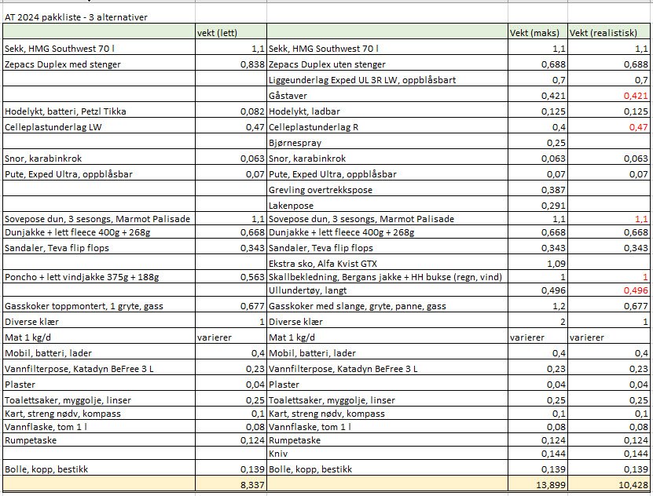Click the 'Bjørnespray' item cell
The height and width of the screenshot is (496, 653).
point(388,143)
